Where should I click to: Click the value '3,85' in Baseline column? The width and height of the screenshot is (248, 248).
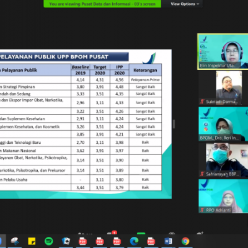pos(81,135)
